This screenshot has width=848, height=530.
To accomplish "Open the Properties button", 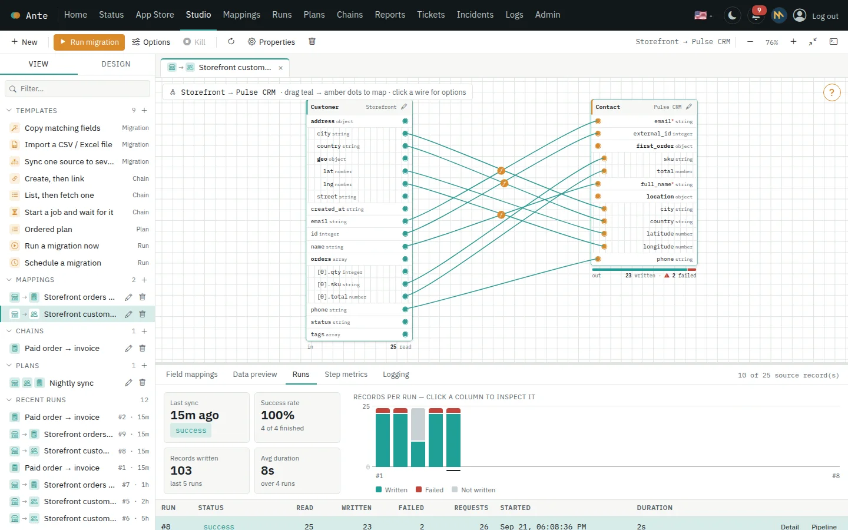I will point(271,42).
